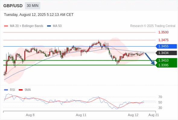
Task: Select the 1.3395 support price tag
Action: point(166,65)
